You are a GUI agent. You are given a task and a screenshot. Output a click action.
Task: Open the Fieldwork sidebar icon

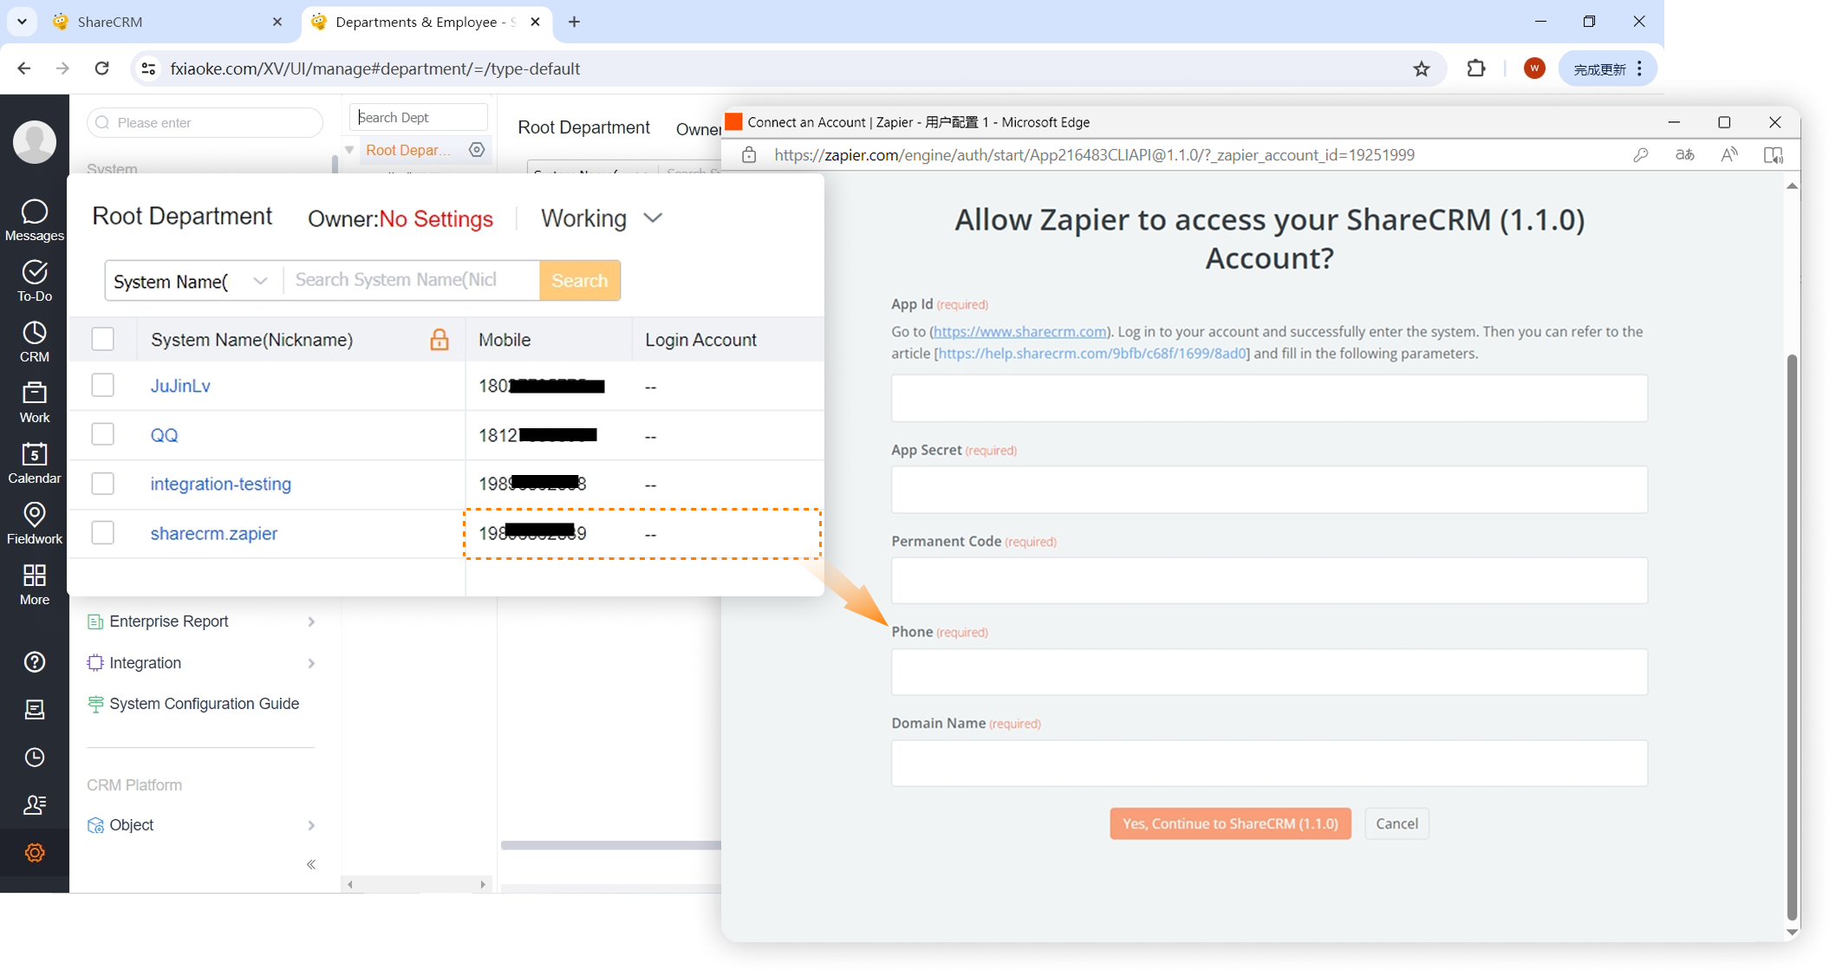click(x=35, y=524)
